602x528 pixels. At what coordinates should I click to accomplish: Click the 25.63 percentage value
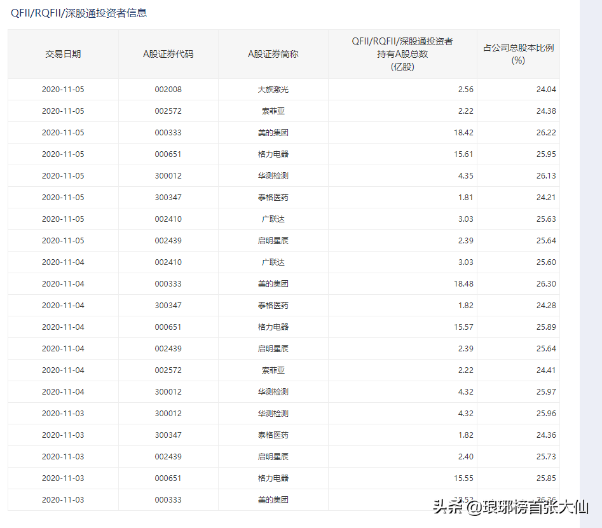tap(546, 219)
